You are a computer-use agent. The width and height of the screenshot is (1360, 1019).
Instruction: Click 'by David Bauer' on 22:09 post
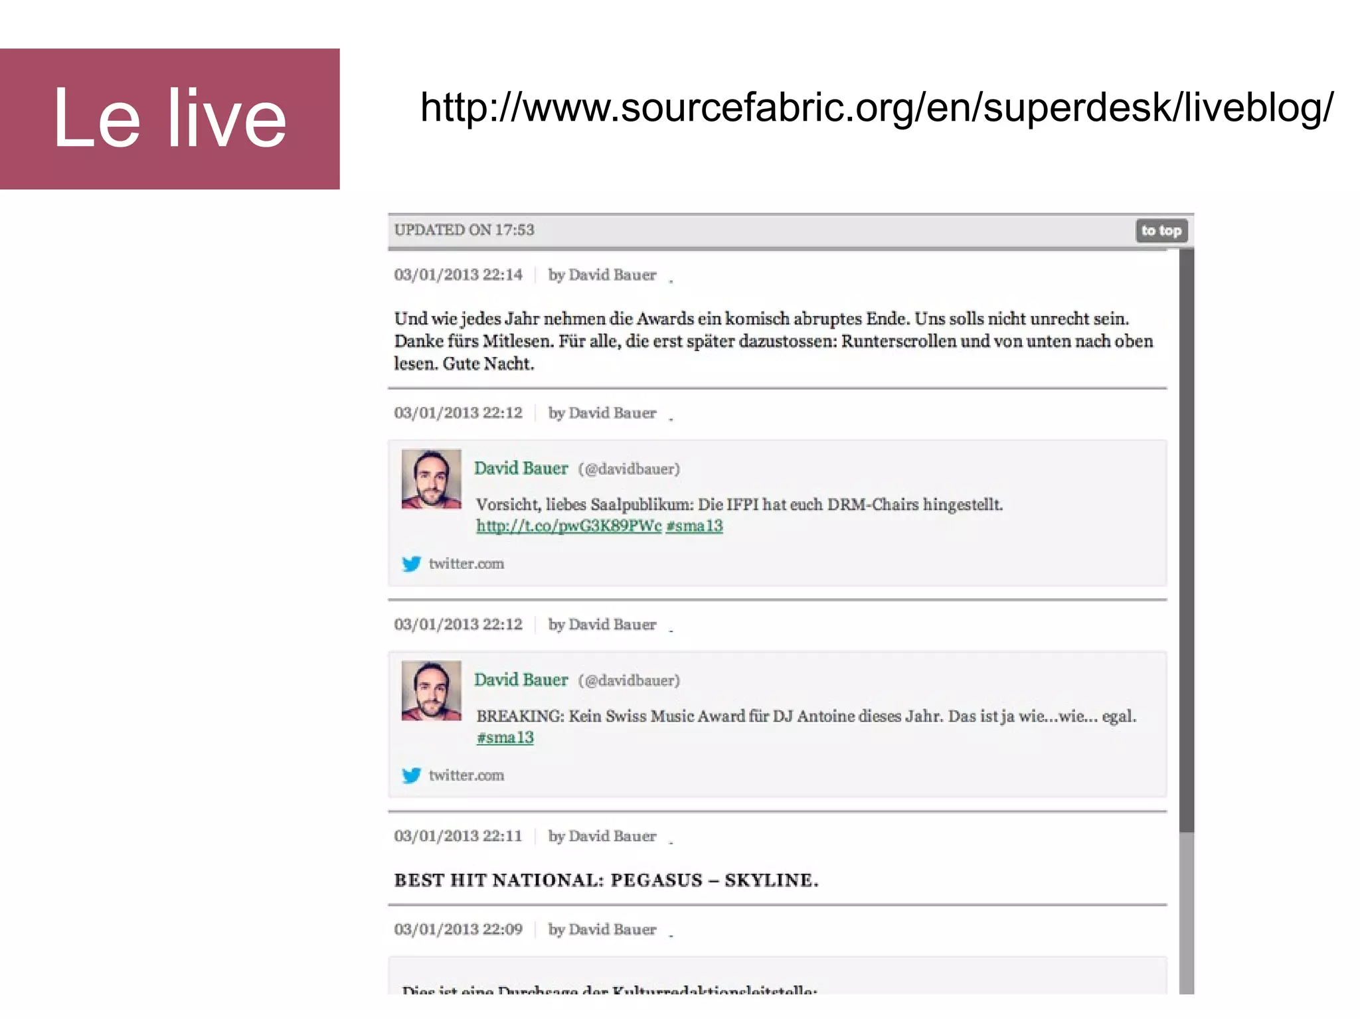pos(602,929)
